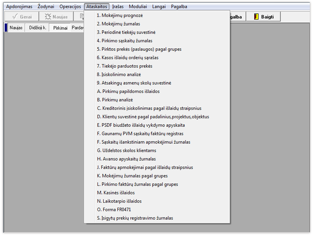This screenshot has height=235, width=313.
Task: Switch to the Didžioji k. tab
Action: [x=38, y=27]
